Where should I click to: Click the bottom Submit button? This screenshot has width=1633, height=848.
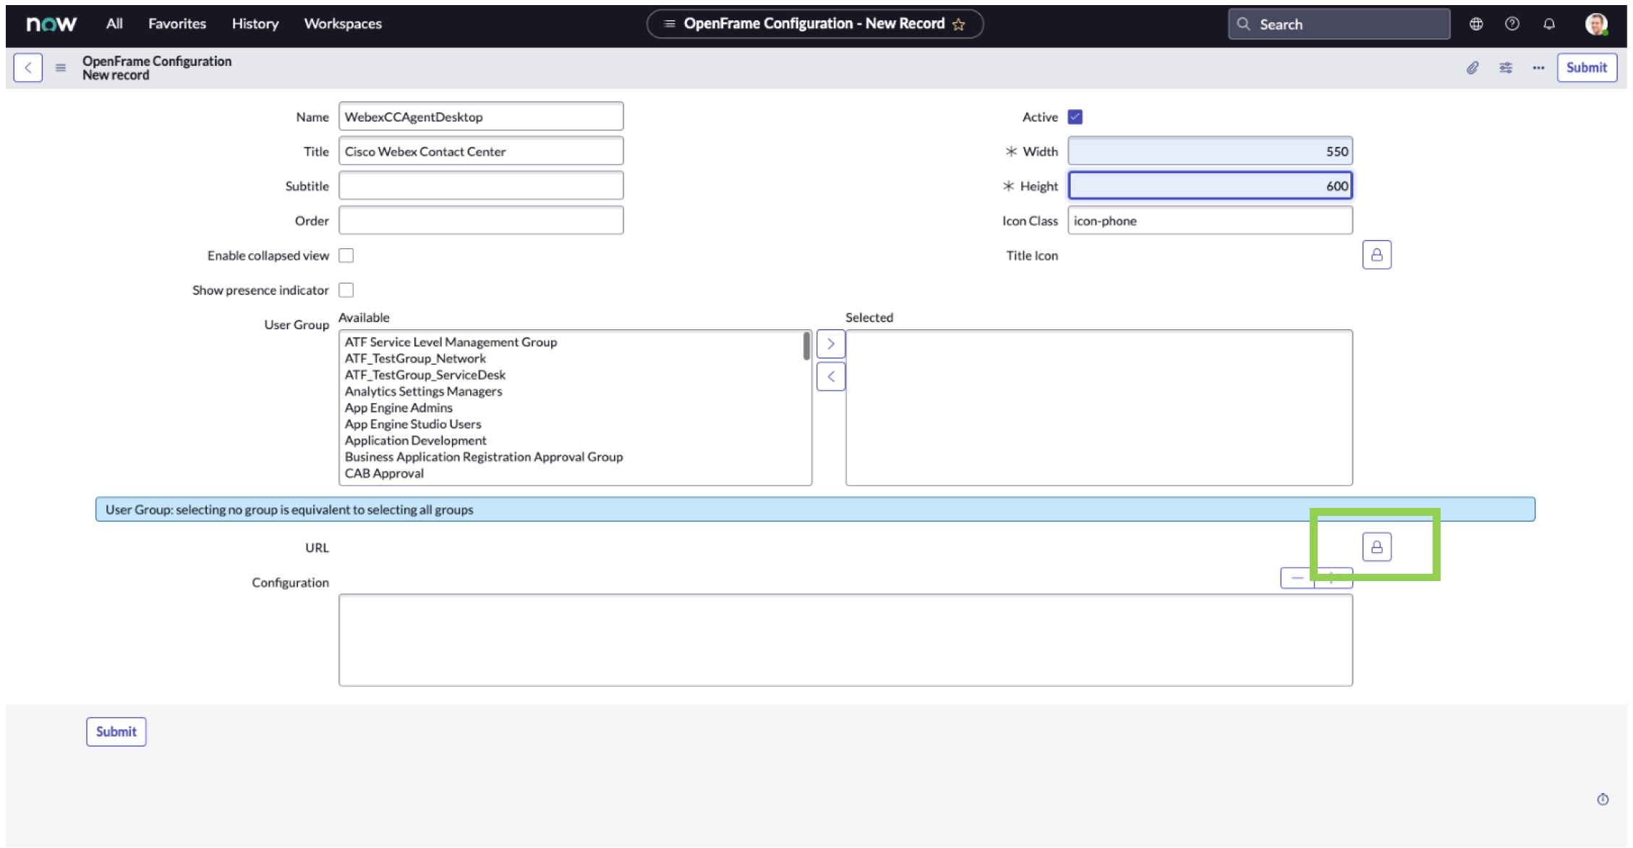(116, 730)
